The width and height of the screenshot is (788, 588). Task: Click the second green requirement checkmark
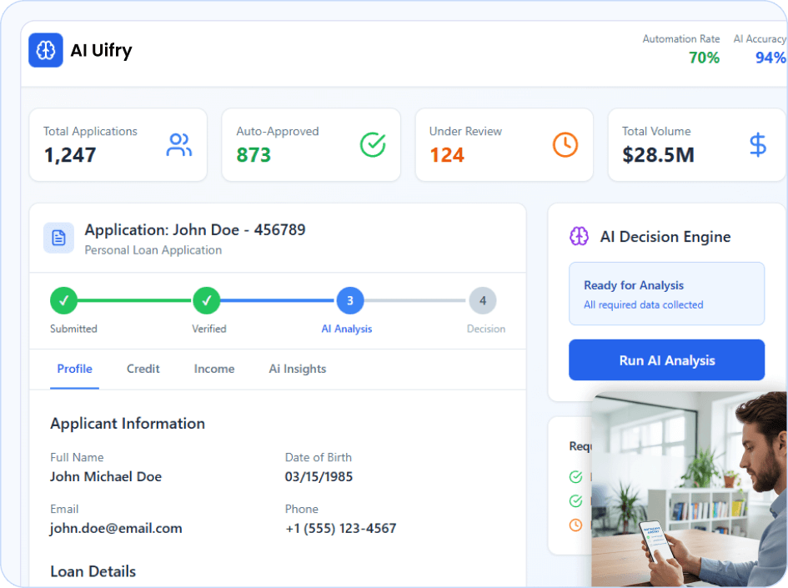tap(575, 501)
